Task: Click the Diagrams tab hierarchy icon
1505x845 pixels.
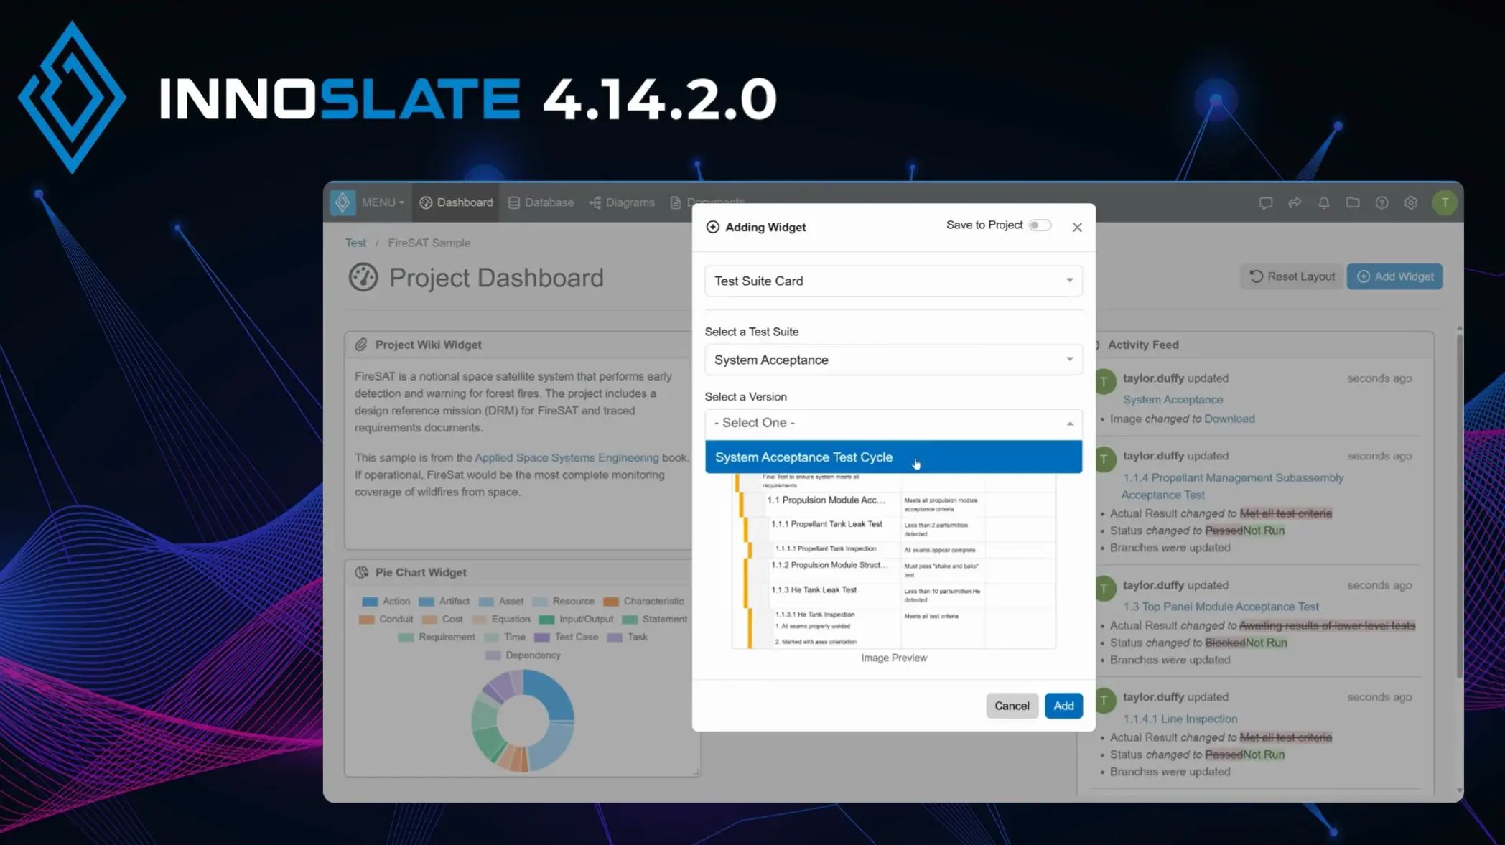Action: (x=595, y=203)
